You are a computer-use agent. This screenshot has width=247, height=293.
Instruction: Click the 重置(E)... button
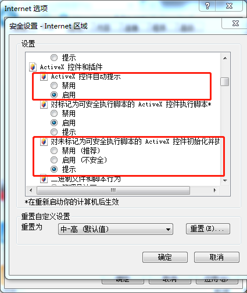(208, 229)
